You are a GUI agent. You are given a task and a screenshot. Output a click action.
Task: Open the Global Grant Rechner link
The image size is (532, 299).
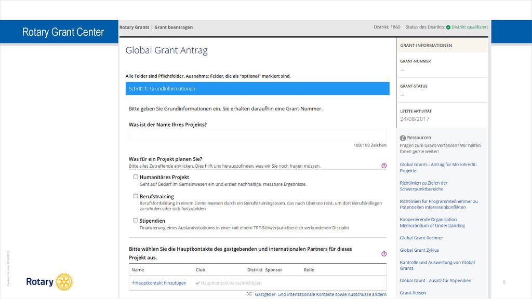pyautogui.click(x=421, y=238)
